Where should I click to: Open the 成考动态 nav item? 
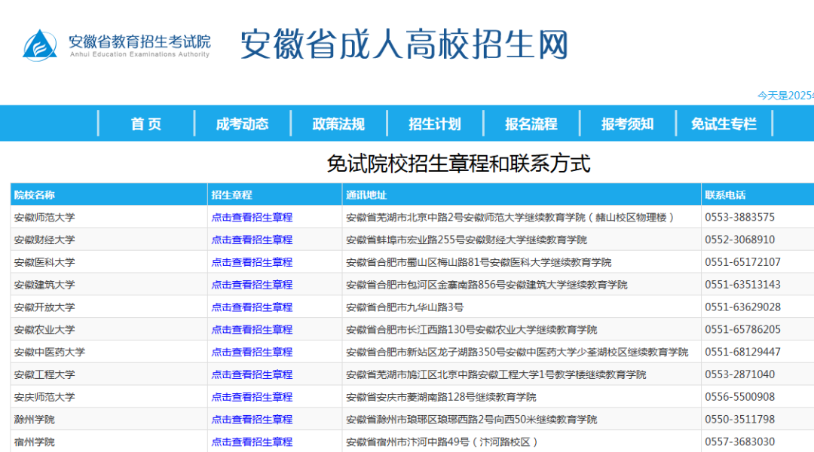(x=242, y=124)
